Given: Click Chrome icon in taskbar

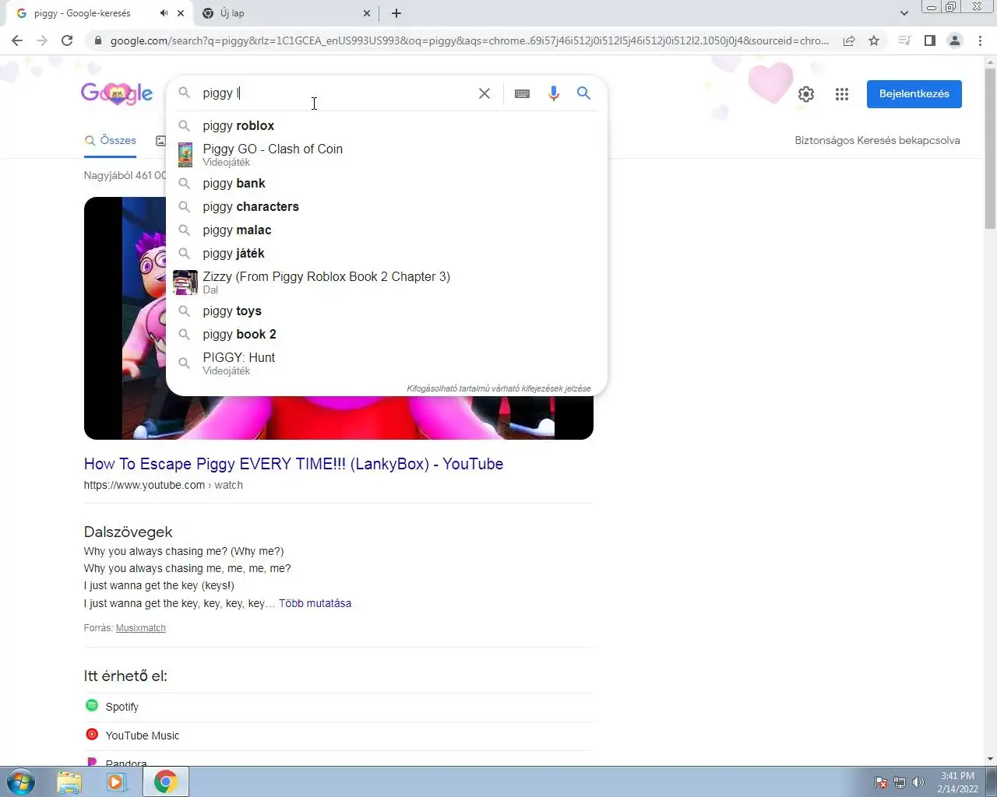Looking at the screenshot, I should (x=165, y=781).
